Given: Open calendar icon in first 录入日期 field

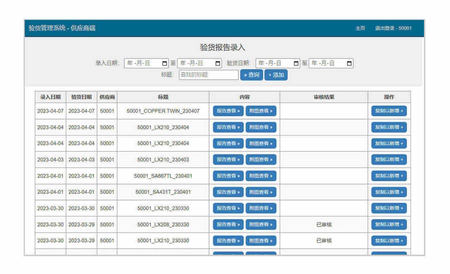Looking at the screenshot, I should click(x=164, y=63).
